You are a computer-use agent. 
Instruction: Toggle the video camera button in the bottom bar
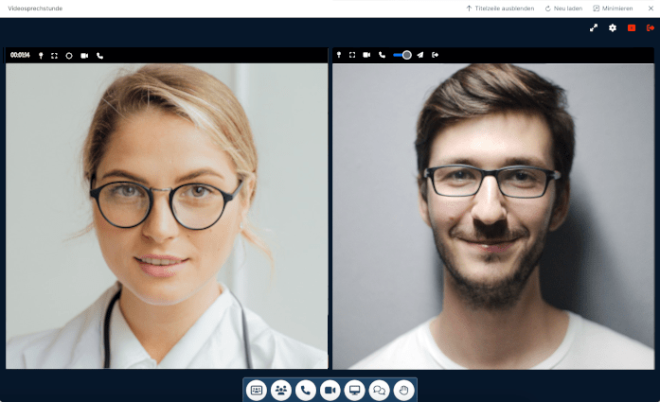330,391
